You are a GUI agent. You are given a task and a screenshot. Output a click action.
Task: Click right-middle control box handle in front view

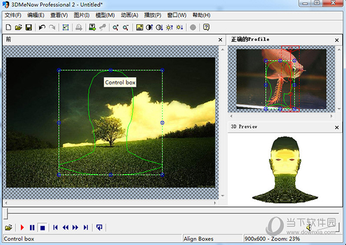[x=163, y=122]
